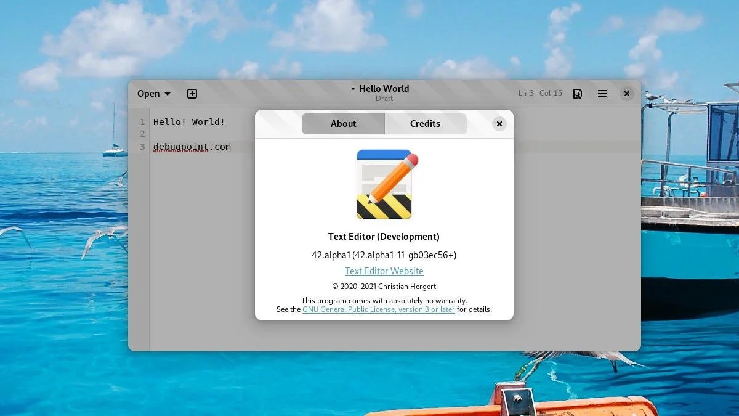Image resolution: width=739 pixels, height=416 pixels.
Task: Click the new document icon beside Open
Action: point(192,94)
